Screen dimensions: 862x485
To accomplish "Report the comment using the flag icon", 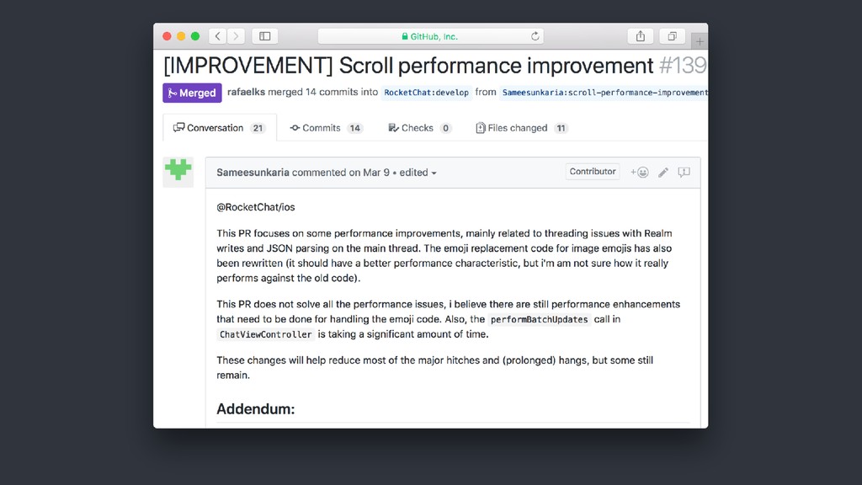I will click(684, 172).
